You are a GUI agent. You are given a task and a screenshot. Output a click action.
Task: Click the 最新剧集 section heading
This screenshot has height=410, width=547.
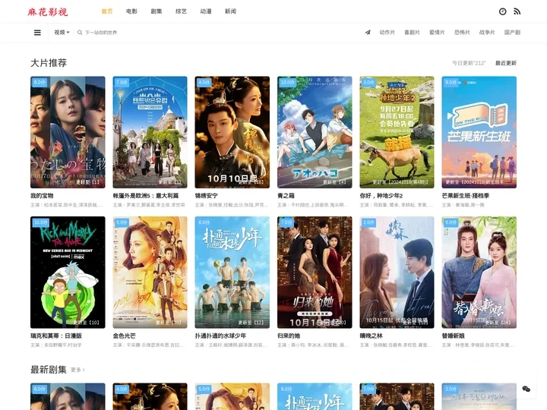pyautogui.click(x=49, y=370)
